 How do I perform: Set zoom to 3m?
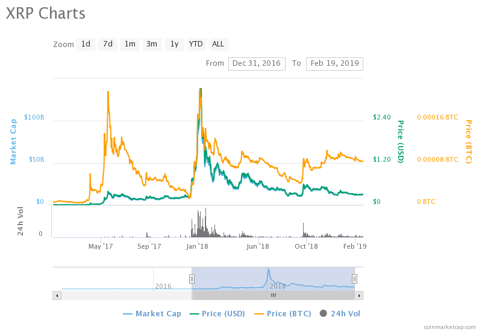[152, 44]
